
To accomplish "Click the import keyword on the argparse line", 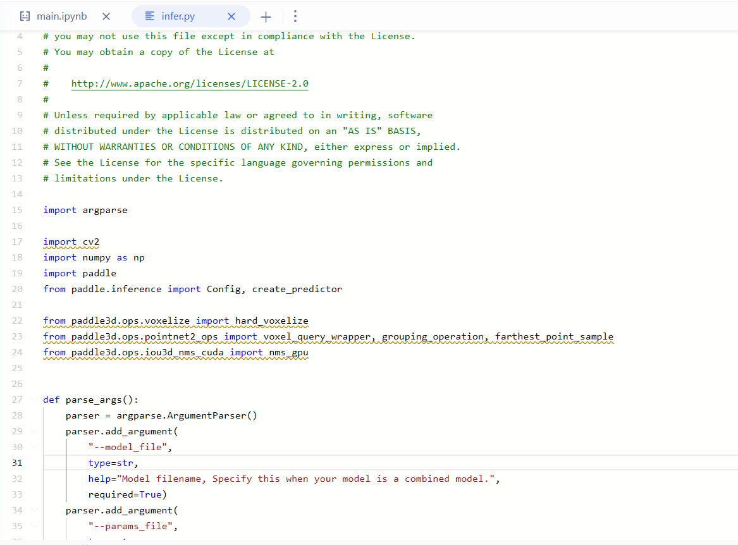I will [x=59, y=209].
